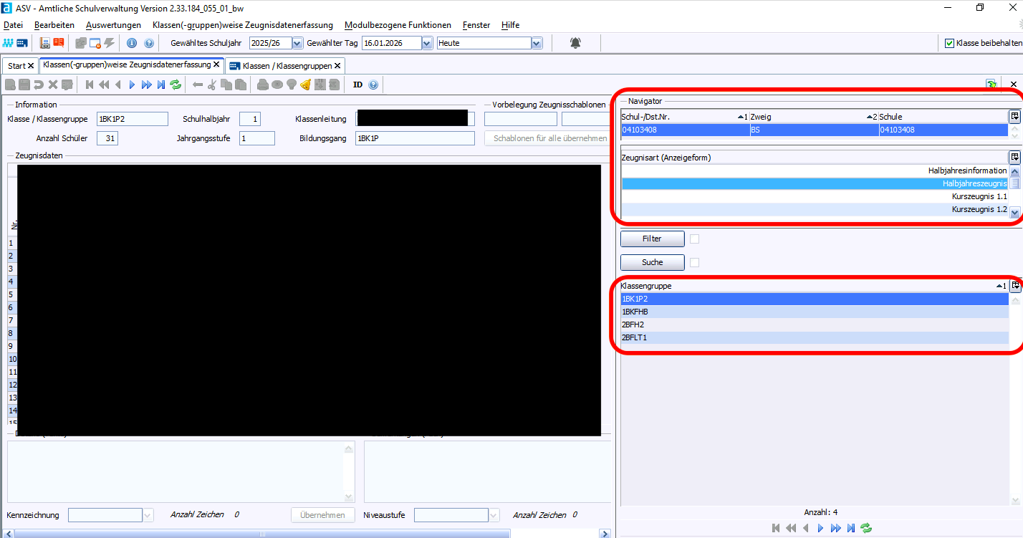Click the notification bell in top toolbar
1023x538 pixels.
(x=575, y=43)
